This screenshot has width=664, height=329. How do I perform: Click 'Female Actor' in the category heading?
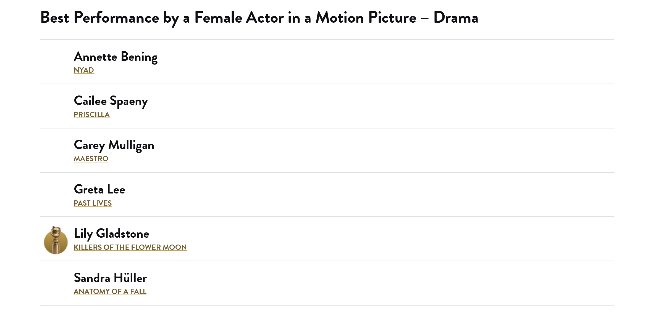239,18
